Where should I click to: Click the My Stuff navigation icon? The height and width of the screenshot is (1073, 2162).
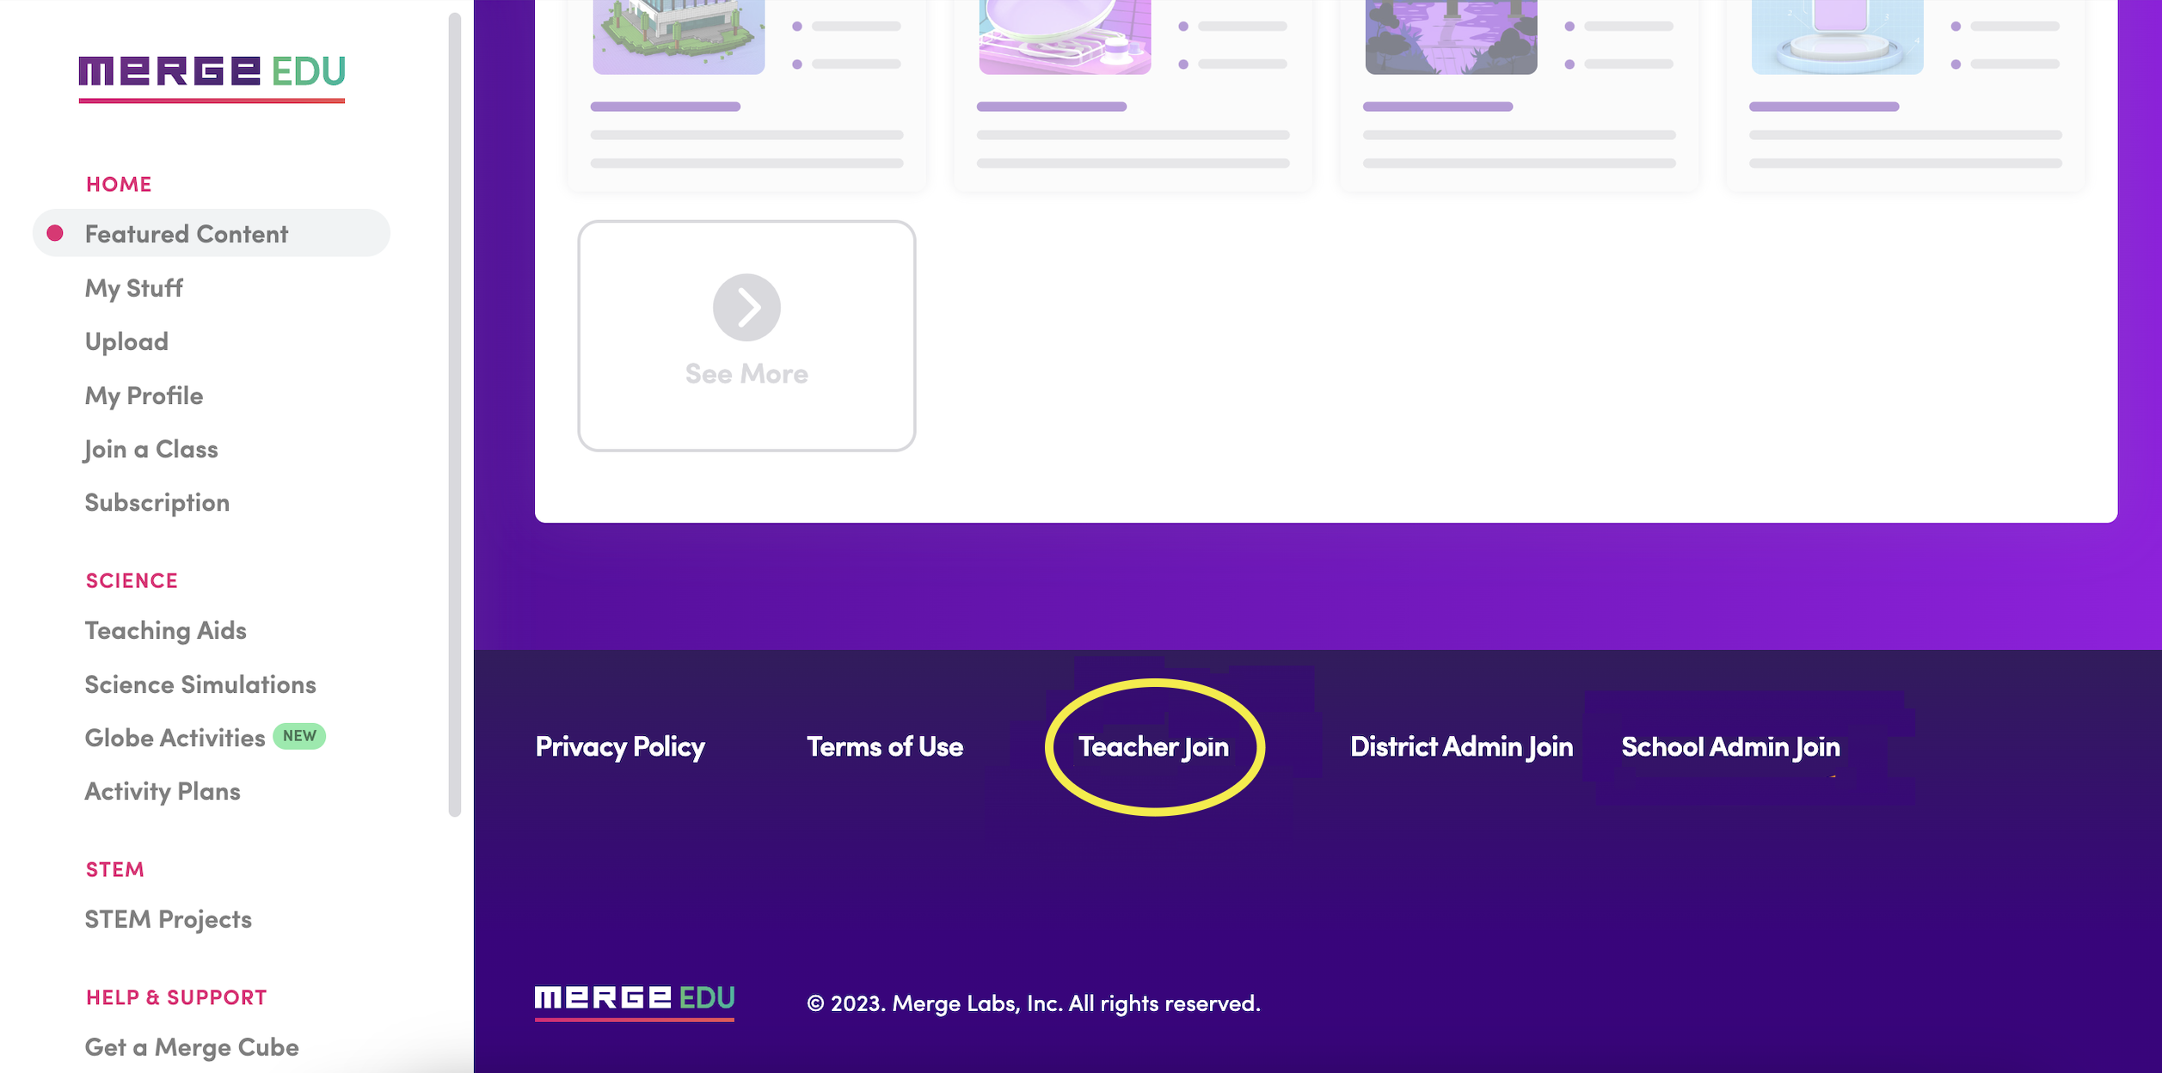coord(132,285)
